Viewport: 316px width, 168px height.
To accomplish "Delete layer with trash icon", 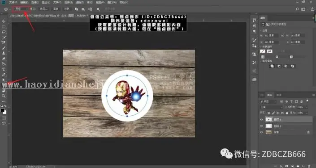I will click(x=308, y=166).
